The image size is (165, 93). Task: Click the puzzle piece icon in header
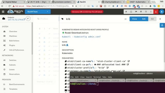pos(141,12)
